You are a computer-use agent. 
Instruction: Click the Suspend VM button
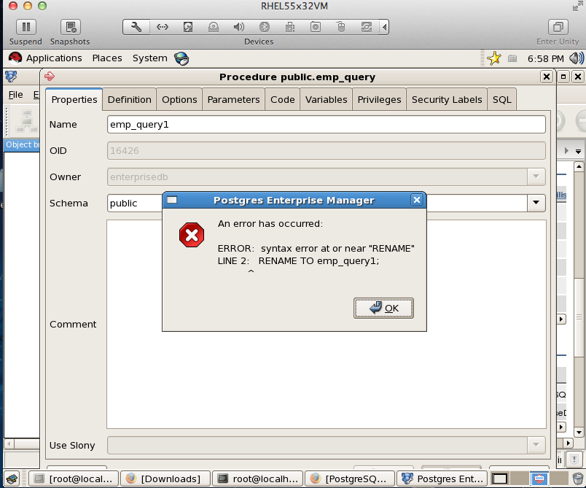26,27
